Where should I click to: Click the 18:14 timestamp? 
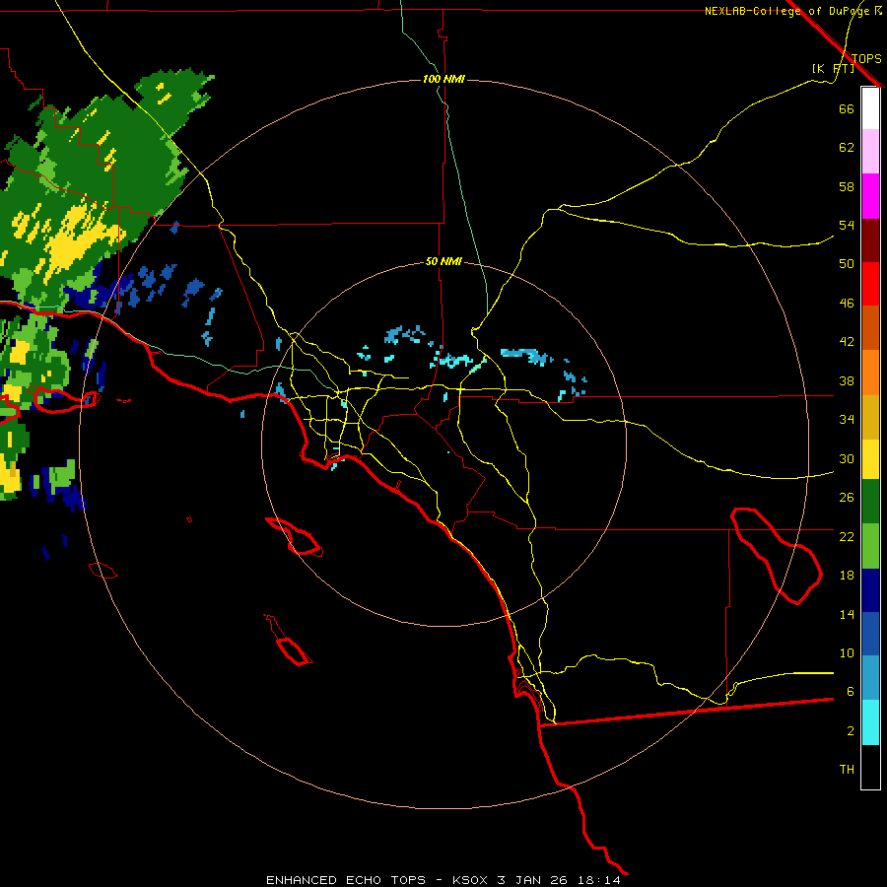coord(598,880)
